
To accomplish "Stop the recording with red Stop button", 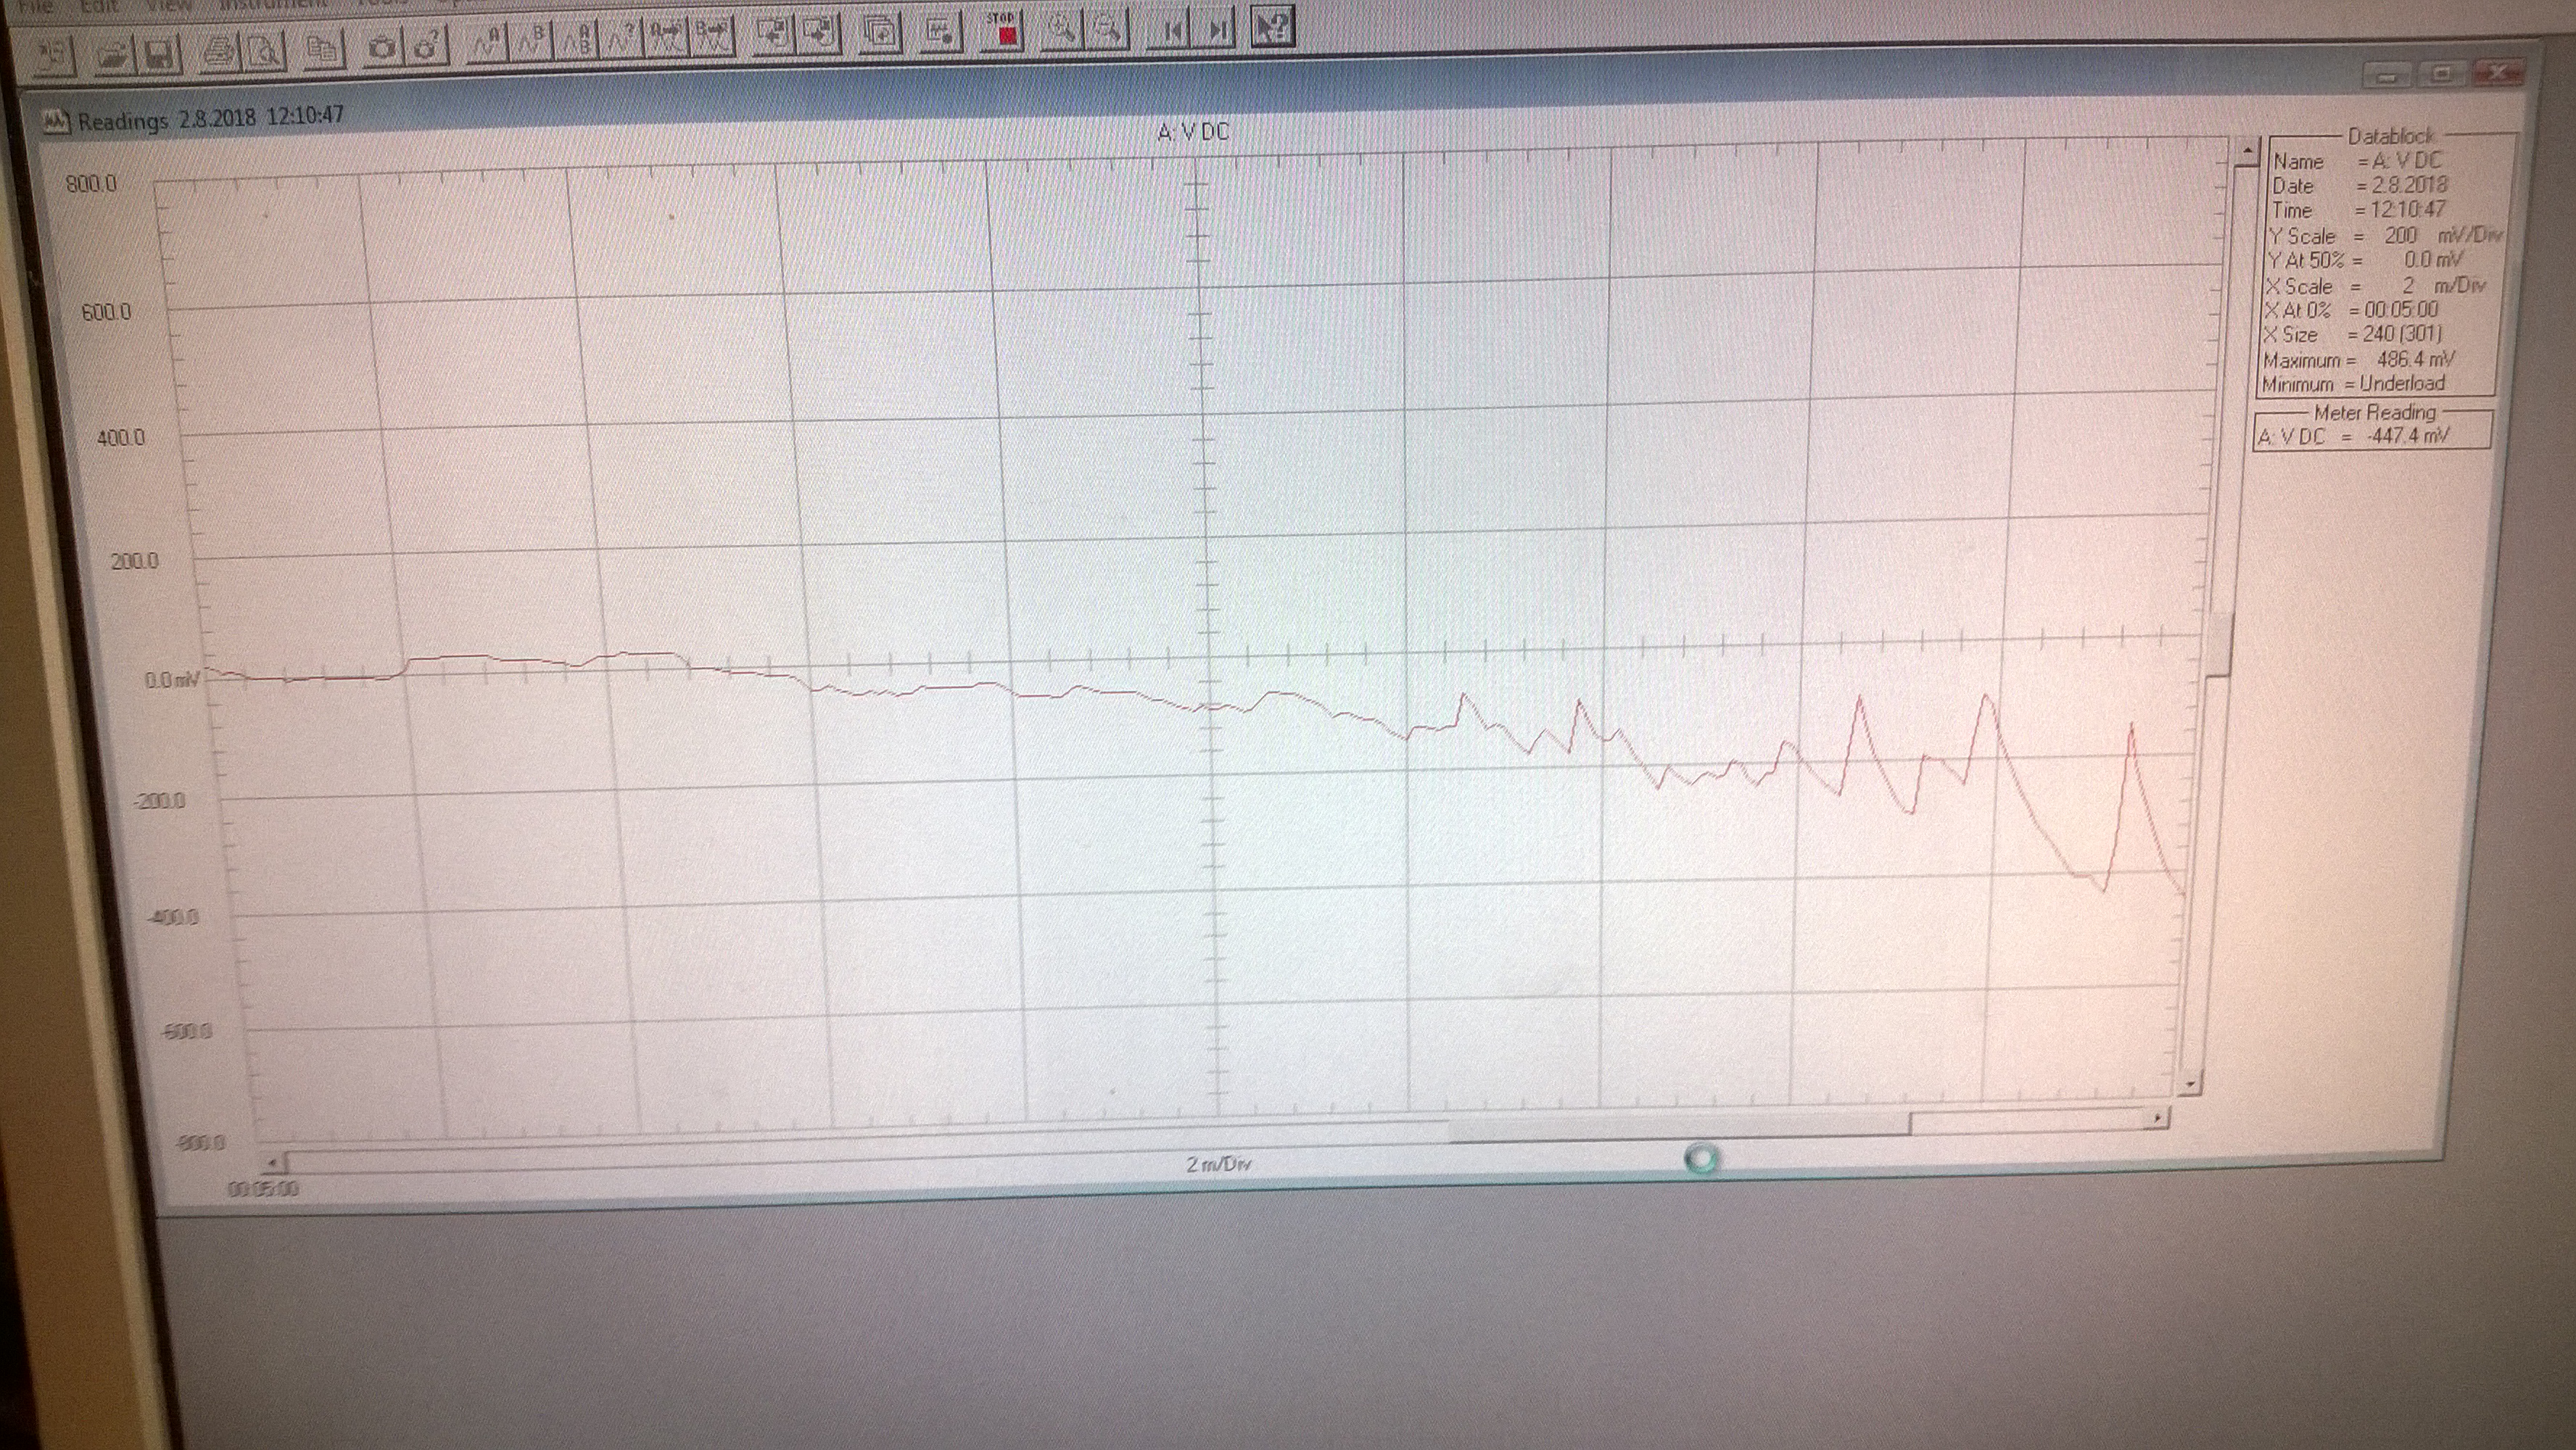I will pos(1003,30).
